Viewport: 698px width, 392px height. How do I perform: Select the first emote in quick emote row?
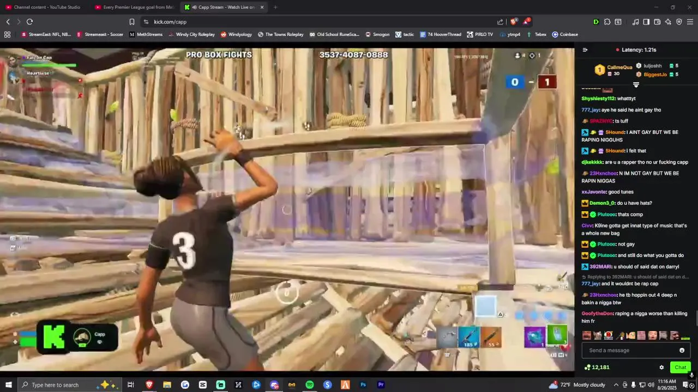pyautogui.click(x=587, y=335)
